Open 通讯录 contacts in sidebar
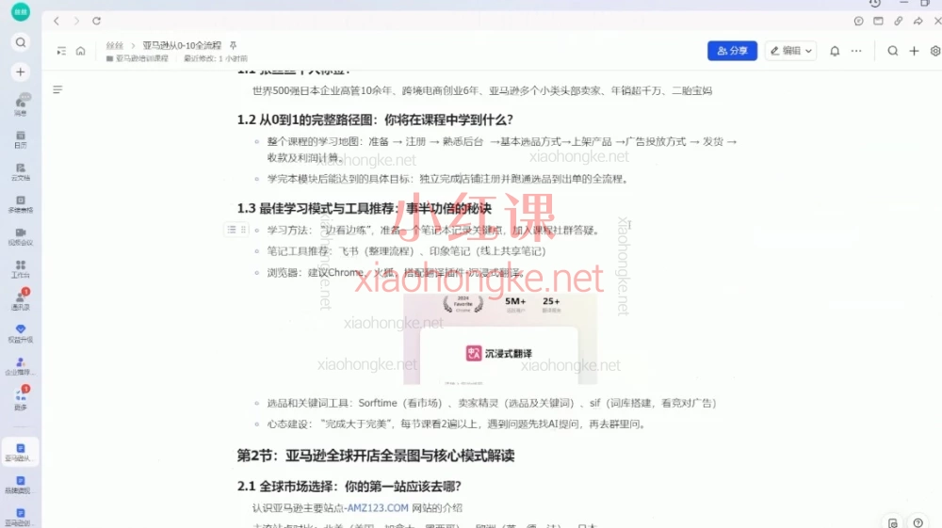Image resolution: width=942 pixels, height=528 pixels. click(21, 299)
